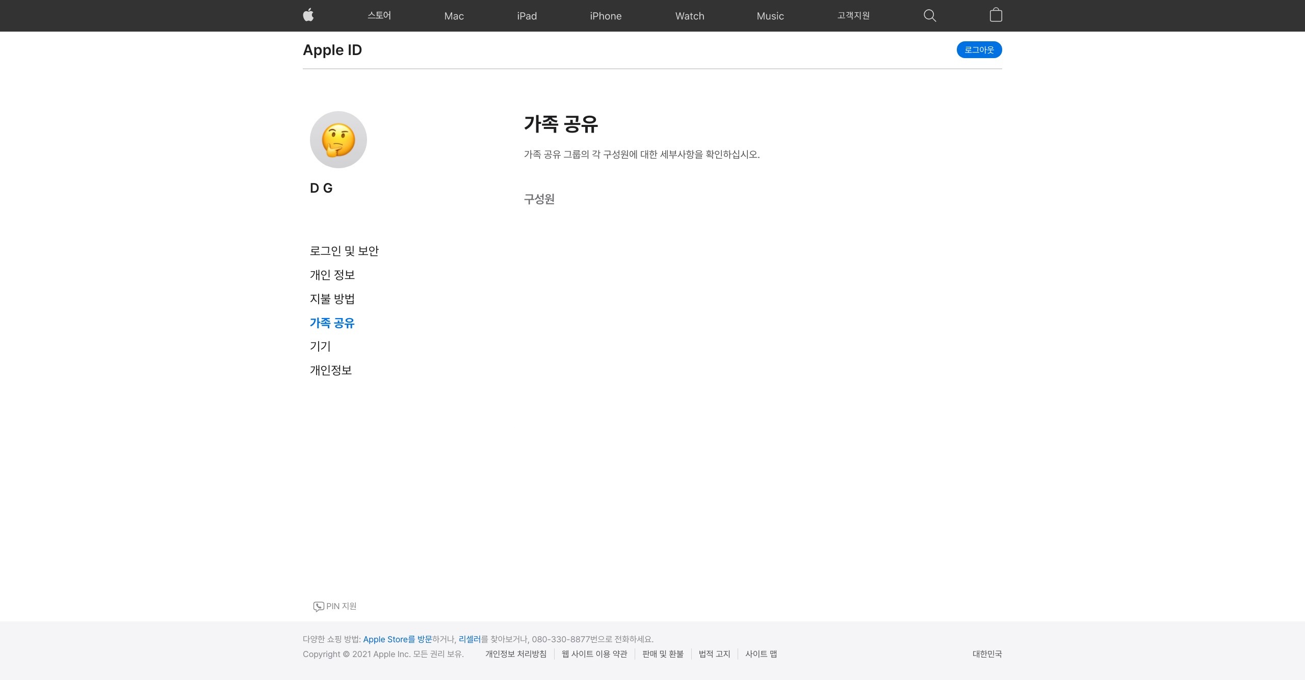
Task: Click the PIN 지원 chat icon
Action: coord(319,606)
